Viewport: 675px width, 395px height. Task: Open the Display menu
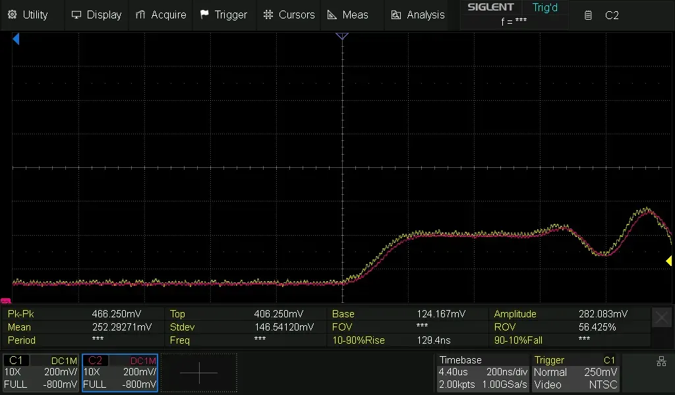pyautogui.click(x=96, y=14)
